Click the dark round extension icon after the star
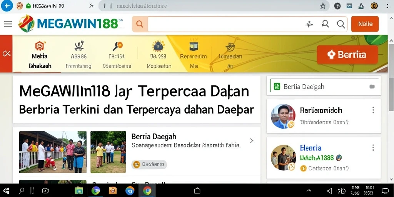This screenshot has height=197, width=394. tap(337, 6)
